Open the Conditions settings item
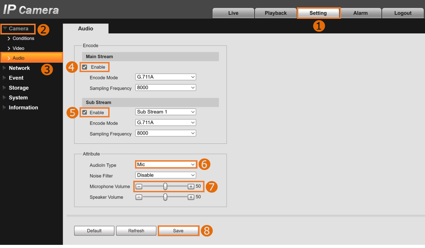The width and height of the screenshot is (425, 248). point(23,38)
